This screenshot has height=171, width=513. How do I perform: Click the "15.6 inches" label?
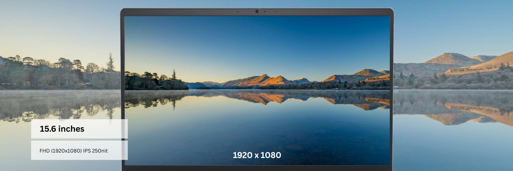click(x=62, y=129)
